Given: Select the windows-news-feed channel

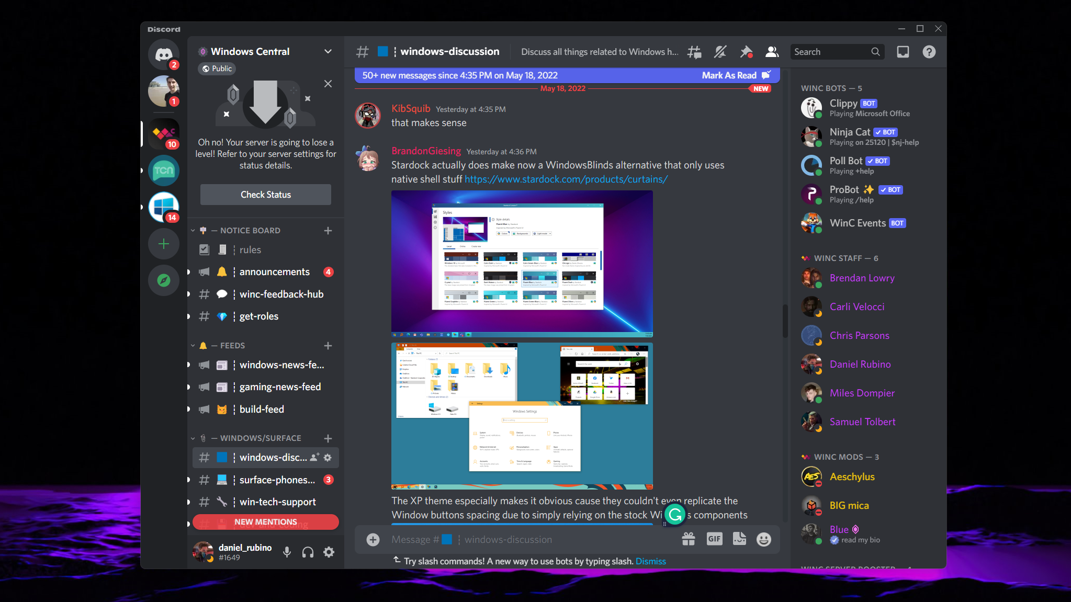Looking at the screenshot, I should [283, 364].
